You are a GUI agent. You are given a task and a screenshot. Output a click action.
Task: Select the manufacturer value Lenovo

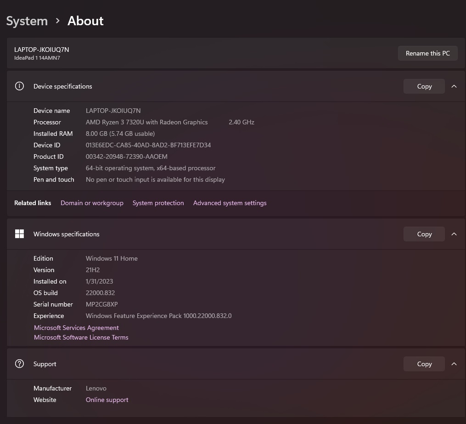click(x=96, y=388)
